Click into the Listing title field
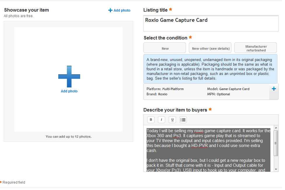The image size is (285, 190). click(211, 23)
